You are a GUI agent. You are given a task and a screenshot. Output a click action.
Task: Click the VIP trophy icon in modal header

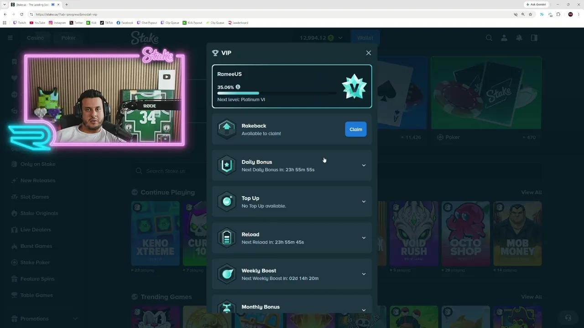[x=215, y=53]
